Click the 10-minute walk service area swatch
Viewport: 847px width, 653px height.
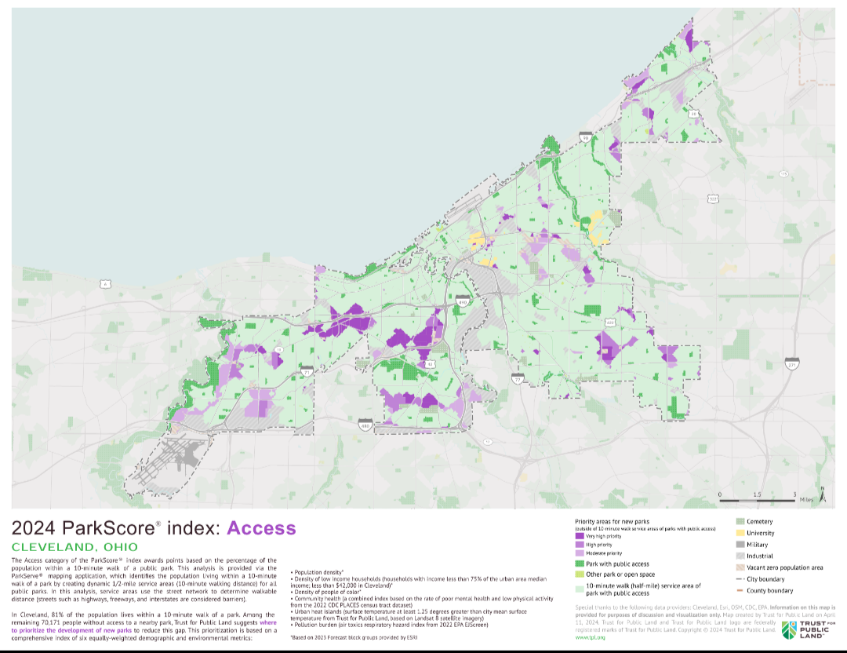tap(579, 589)
